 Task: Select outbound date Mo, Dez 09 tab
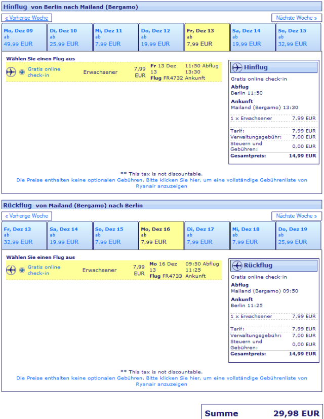point(24,37)
